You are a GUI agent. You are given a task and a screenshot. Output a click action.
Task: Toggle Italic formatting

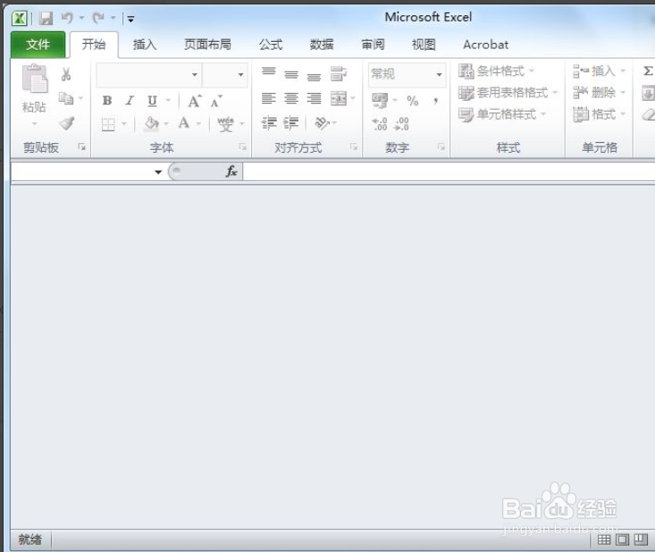pyautogui.click(x=130, y=100)
